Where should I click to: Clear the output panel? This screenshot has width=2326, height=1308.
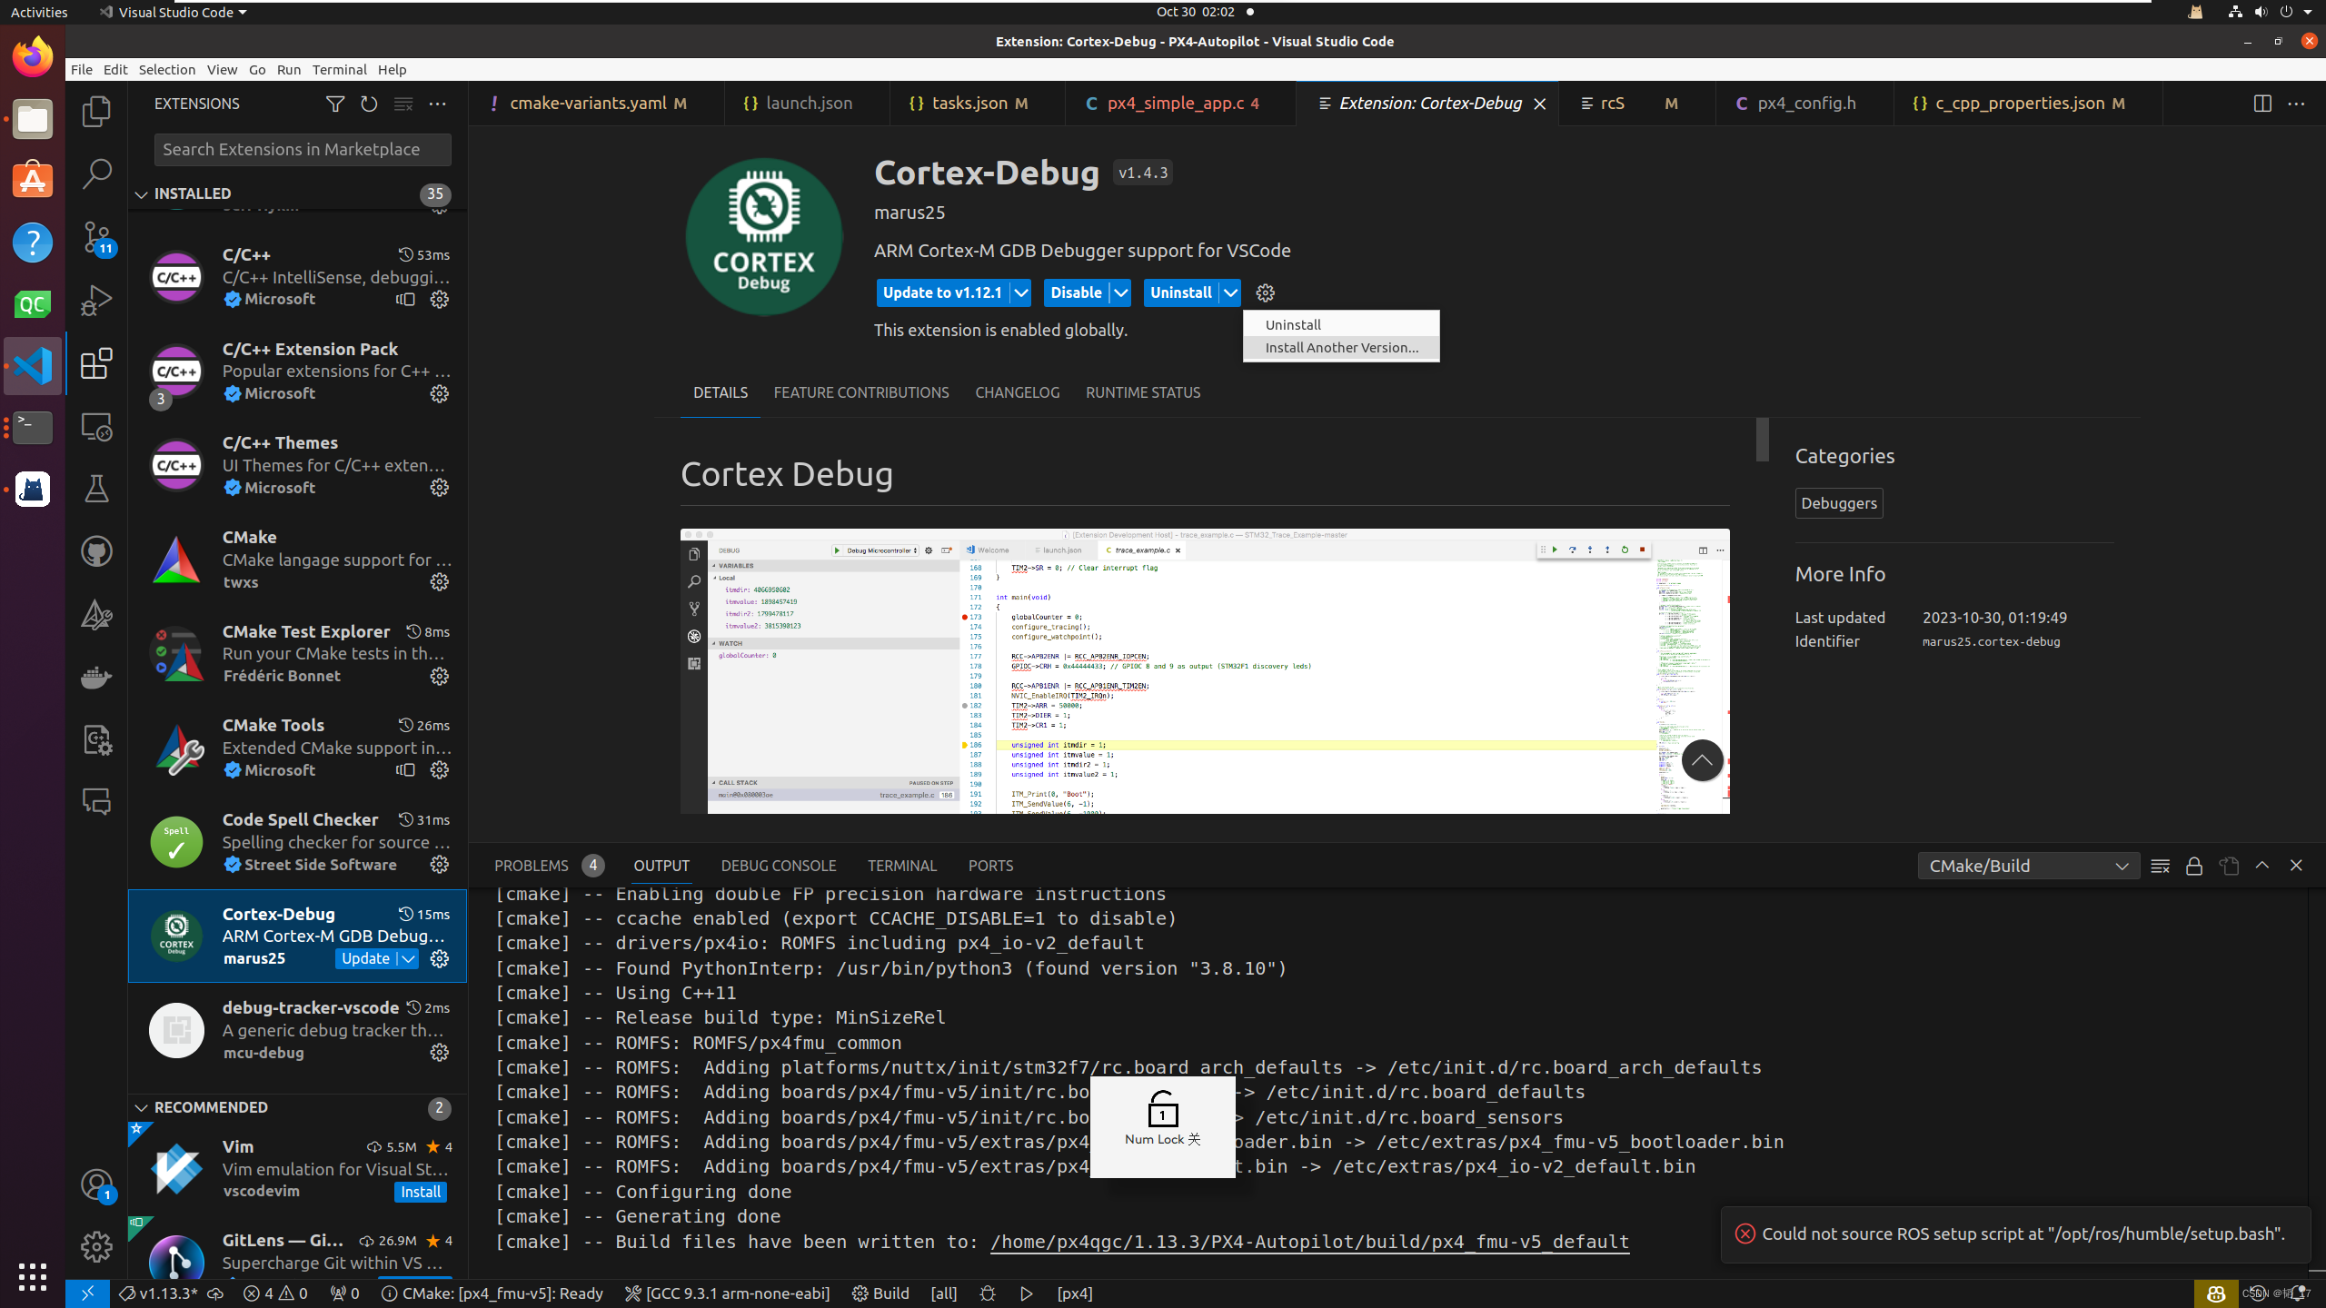click(2161, 866)
